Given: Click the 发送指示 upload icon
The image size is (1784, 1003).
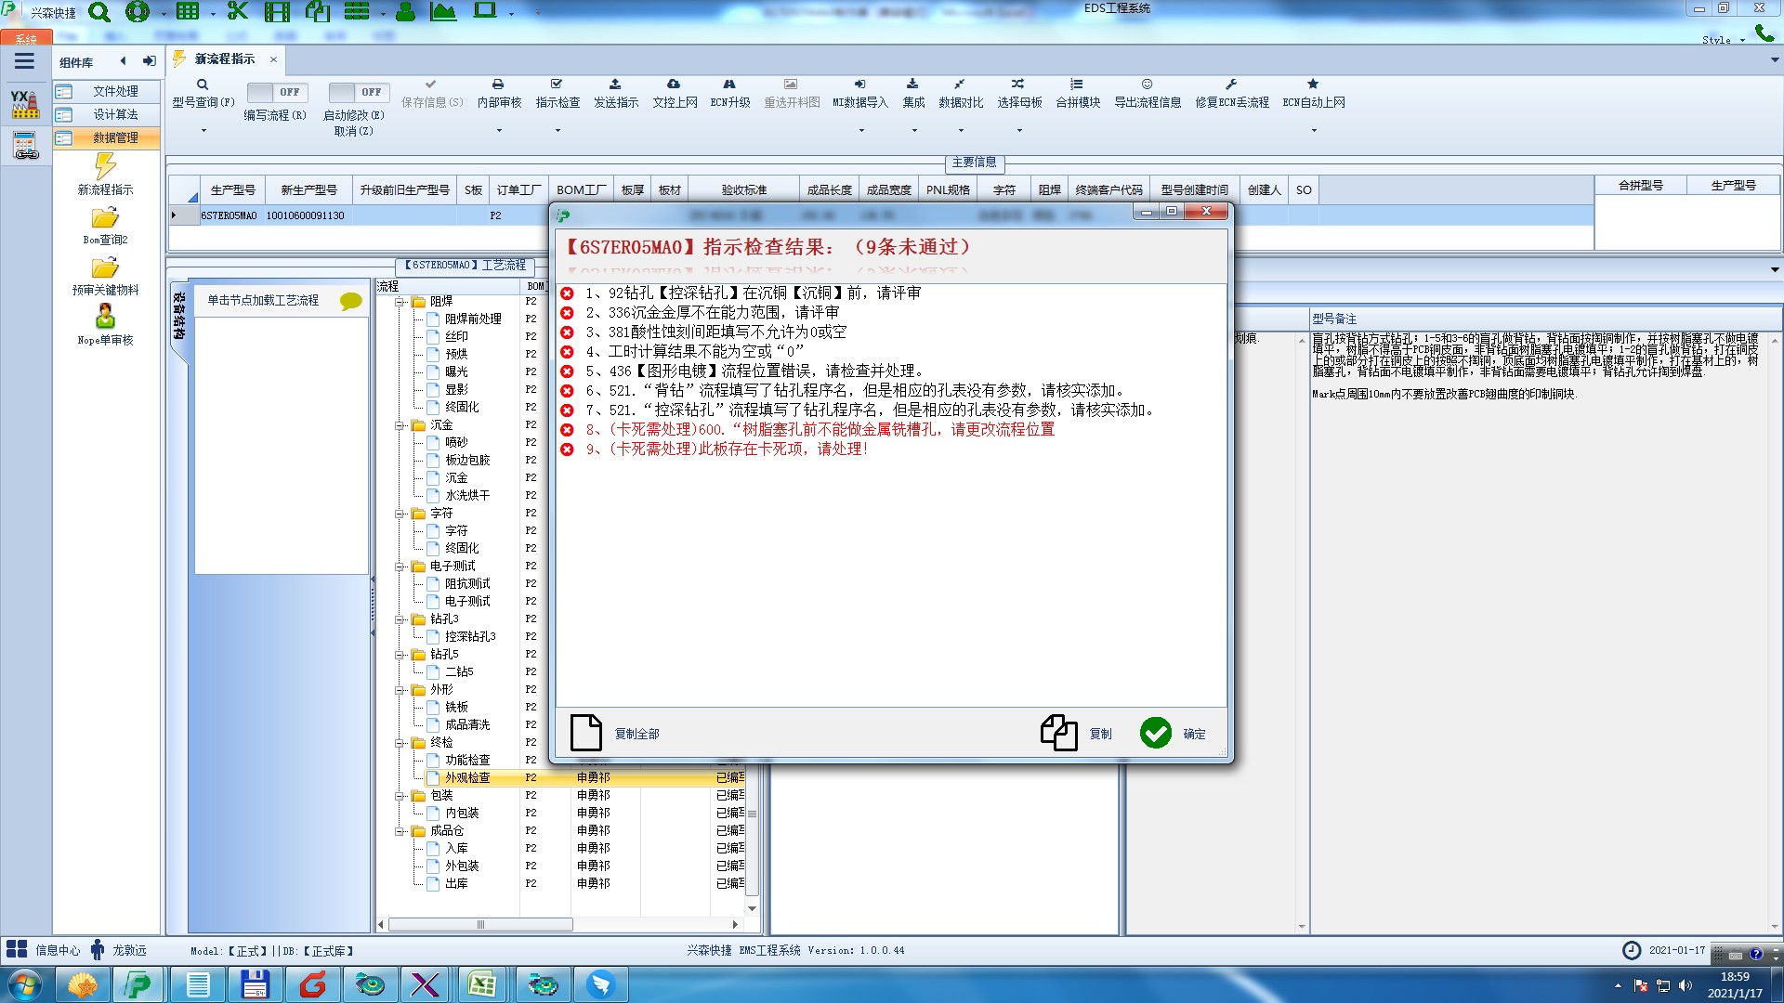Looking at the screenshot, I should tap(615, 85).
